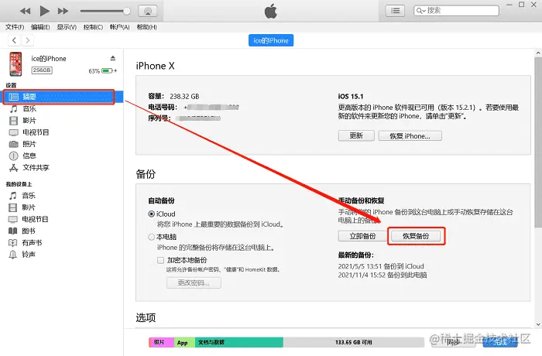The image size is (542, 356).
Task: Open 音乐 under 我的设备上
Action: tap(29, 196)
